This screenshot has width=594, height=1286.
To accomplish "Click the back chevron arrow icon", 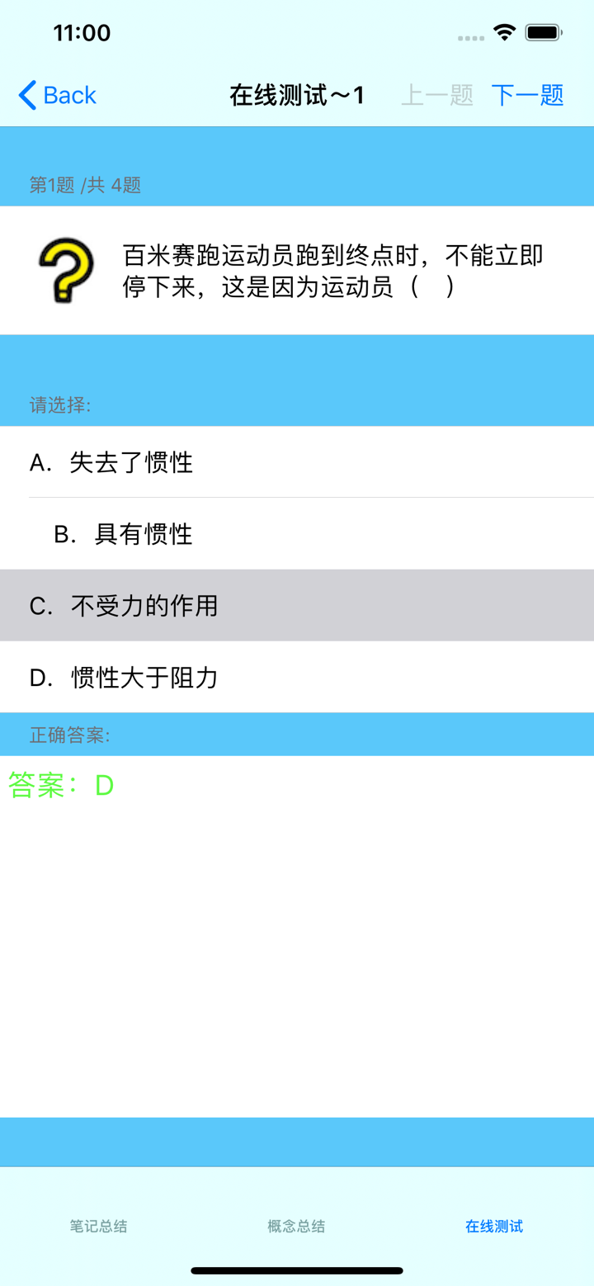I will coord(25,95).
